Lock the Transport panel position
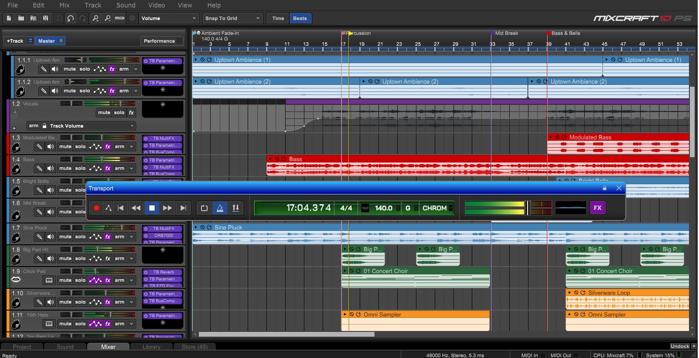 (x=604, y=188)
